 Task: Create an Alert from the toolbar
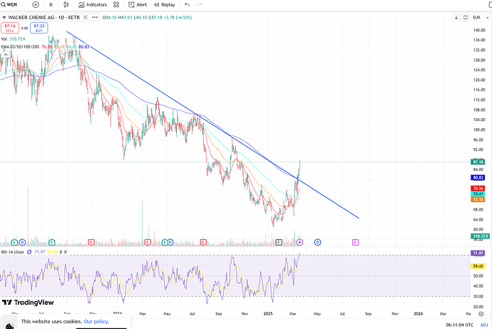point(138,5)
